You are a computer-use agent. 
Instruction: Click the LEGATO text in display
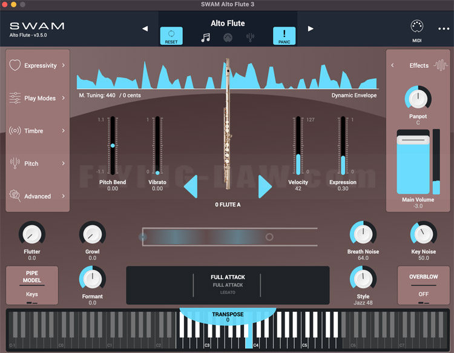click(x=228, y=292)
